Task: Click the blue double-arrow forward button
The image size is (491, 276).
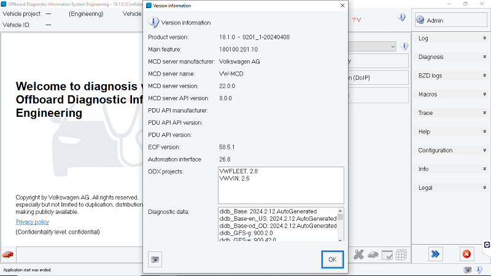Action: [436, 254]
